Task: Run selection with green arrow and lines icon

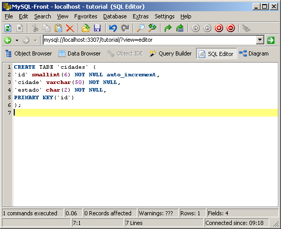Action: click(x=180, y=28)
